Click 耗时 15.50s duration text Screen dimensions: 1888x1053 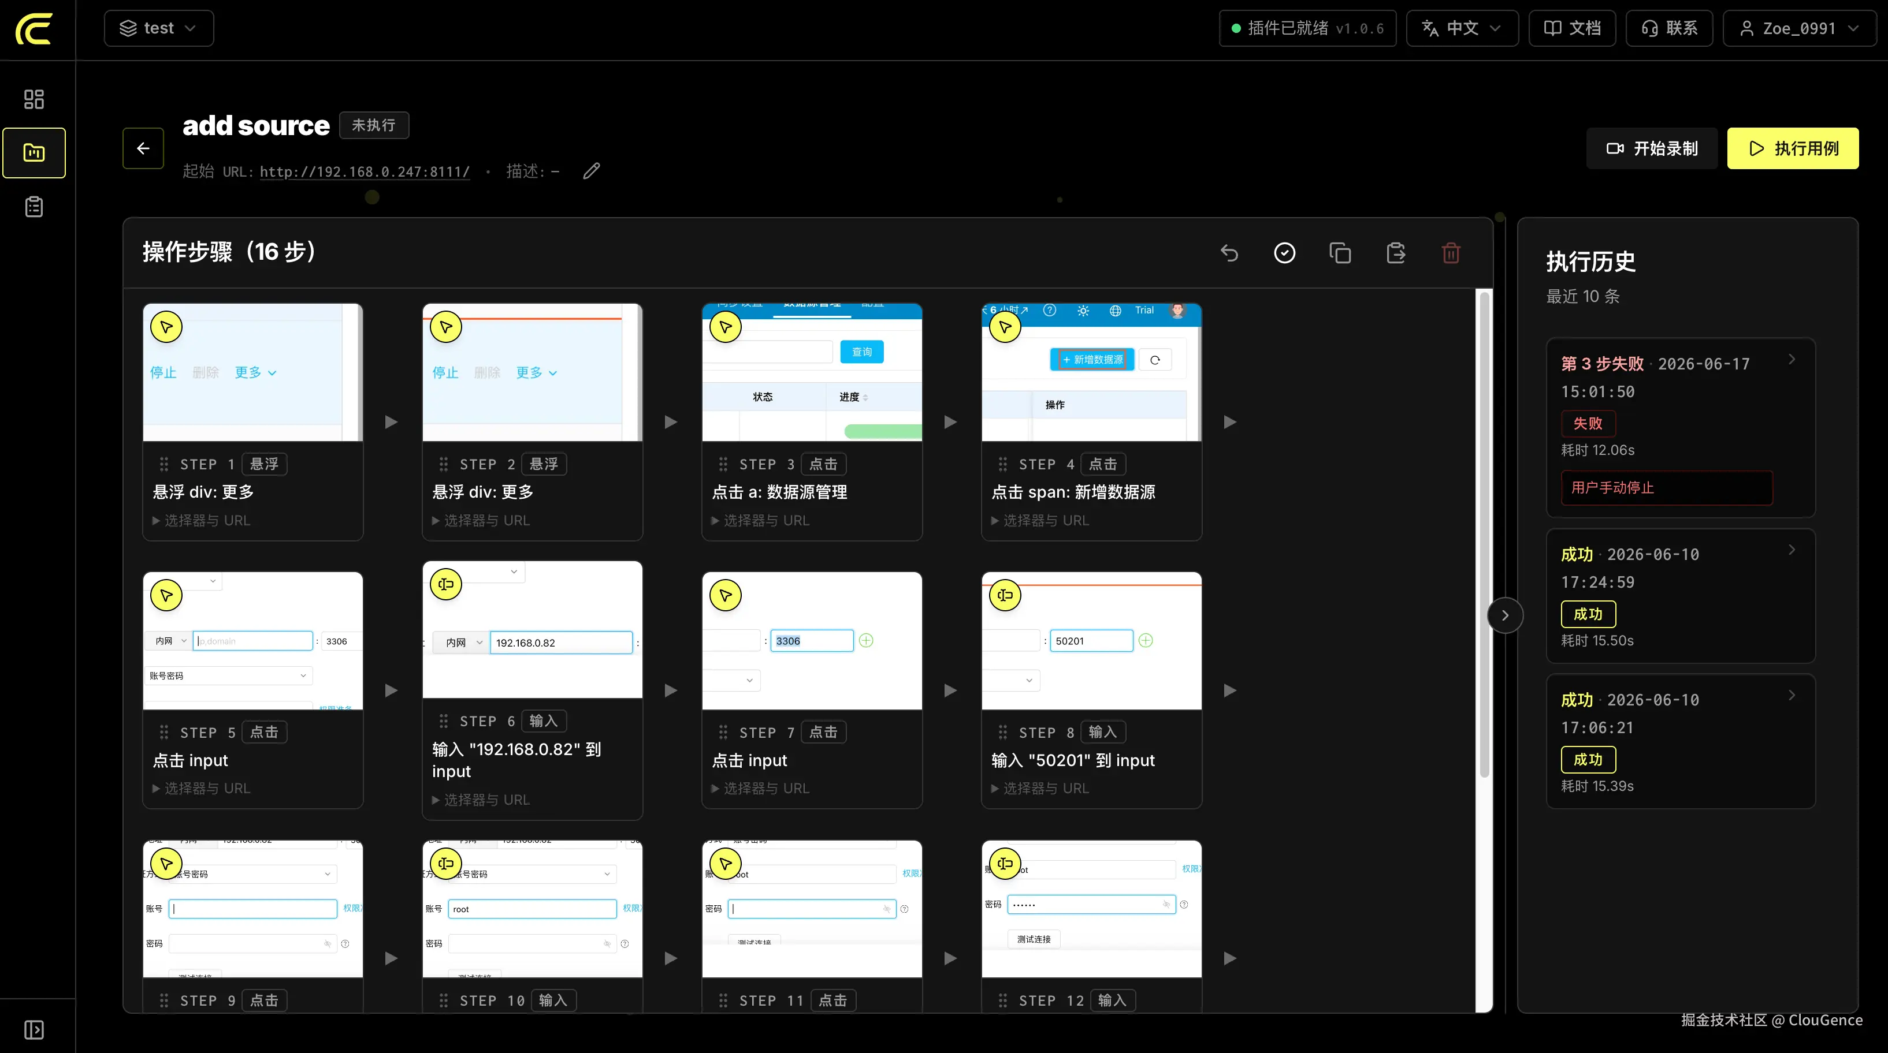click(x=1597, y=641)
